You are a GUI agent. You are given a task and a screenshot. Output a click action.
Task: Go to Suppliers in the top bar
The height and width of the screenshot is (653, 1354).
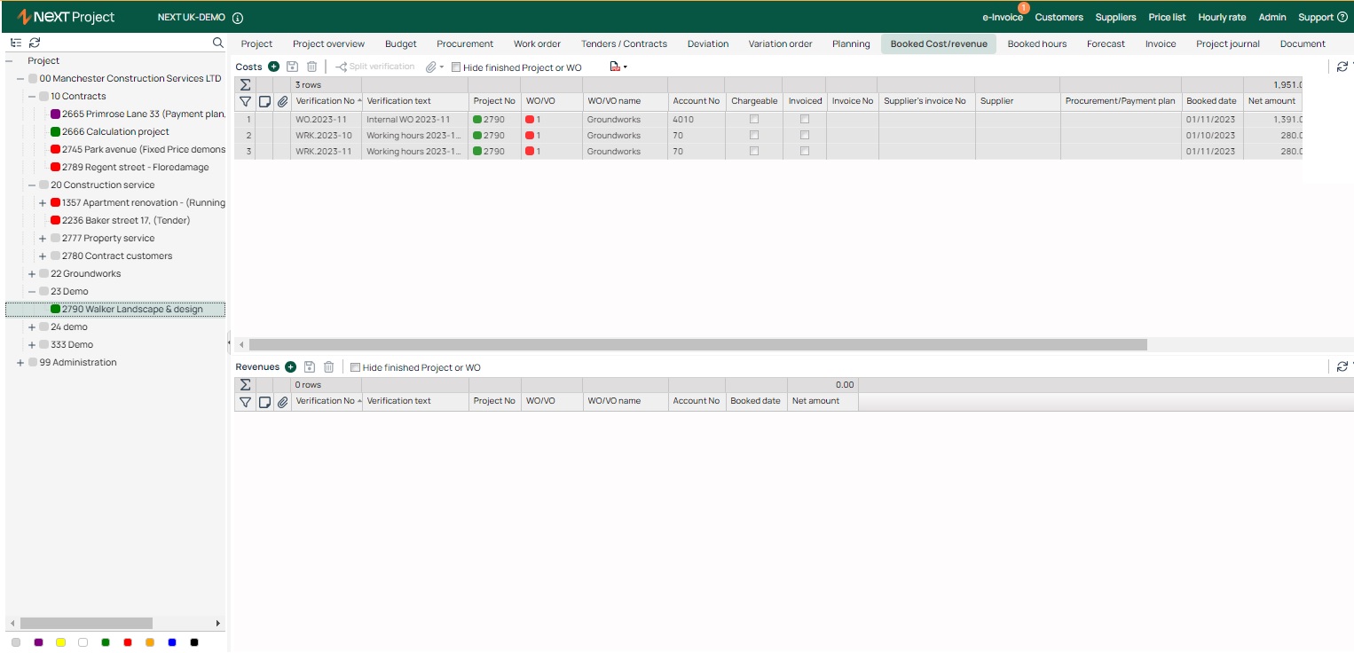click(1115, 17)
